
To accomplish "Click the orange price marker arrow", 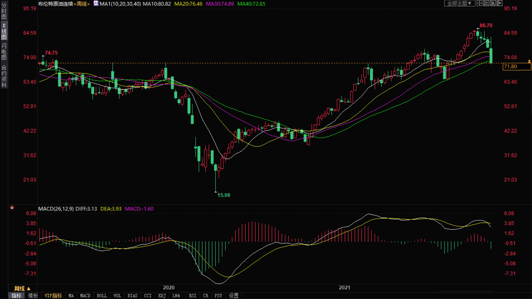I will click(529, 61).
